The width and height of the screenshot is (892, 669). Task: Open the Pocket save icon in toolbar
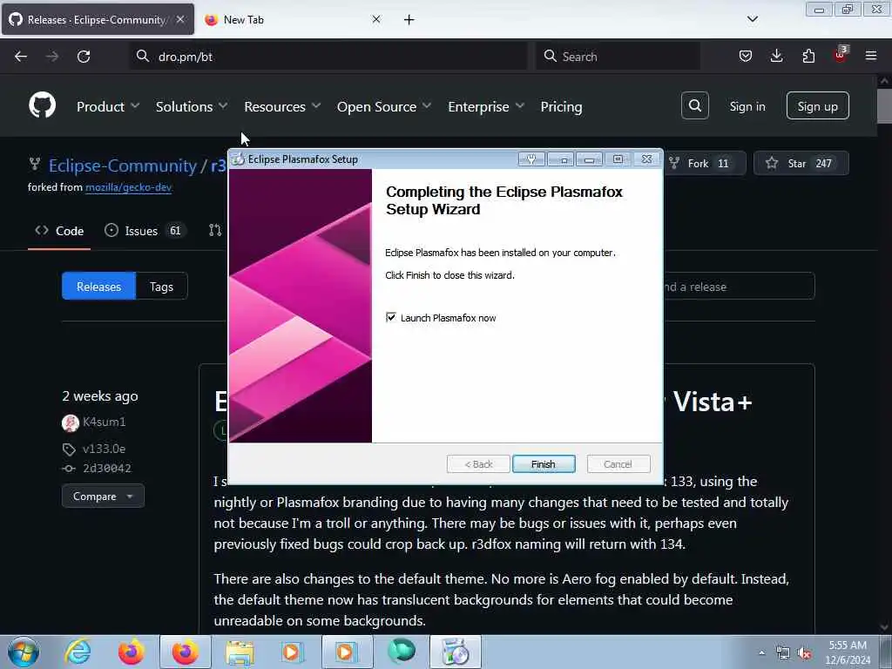746,56
